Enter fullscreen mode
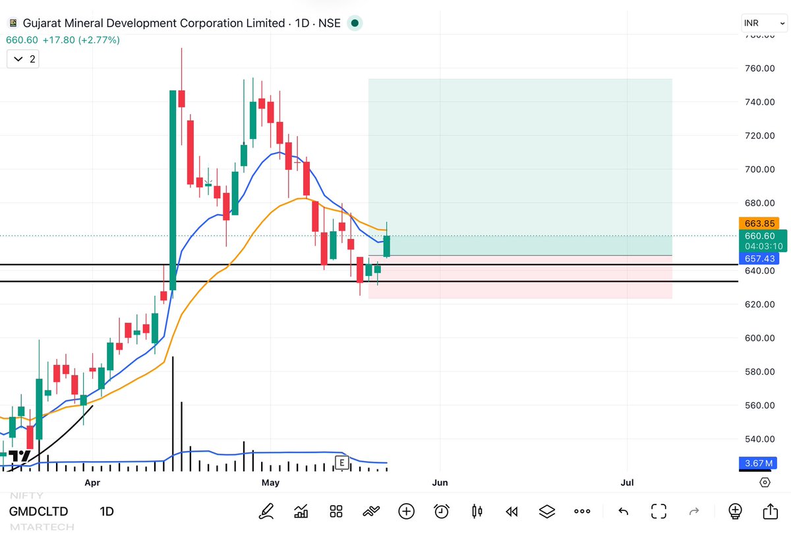 [659, 511]
